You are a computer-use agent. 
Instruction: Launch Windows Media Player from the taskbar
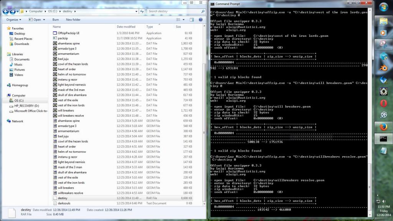click(383, 33)
